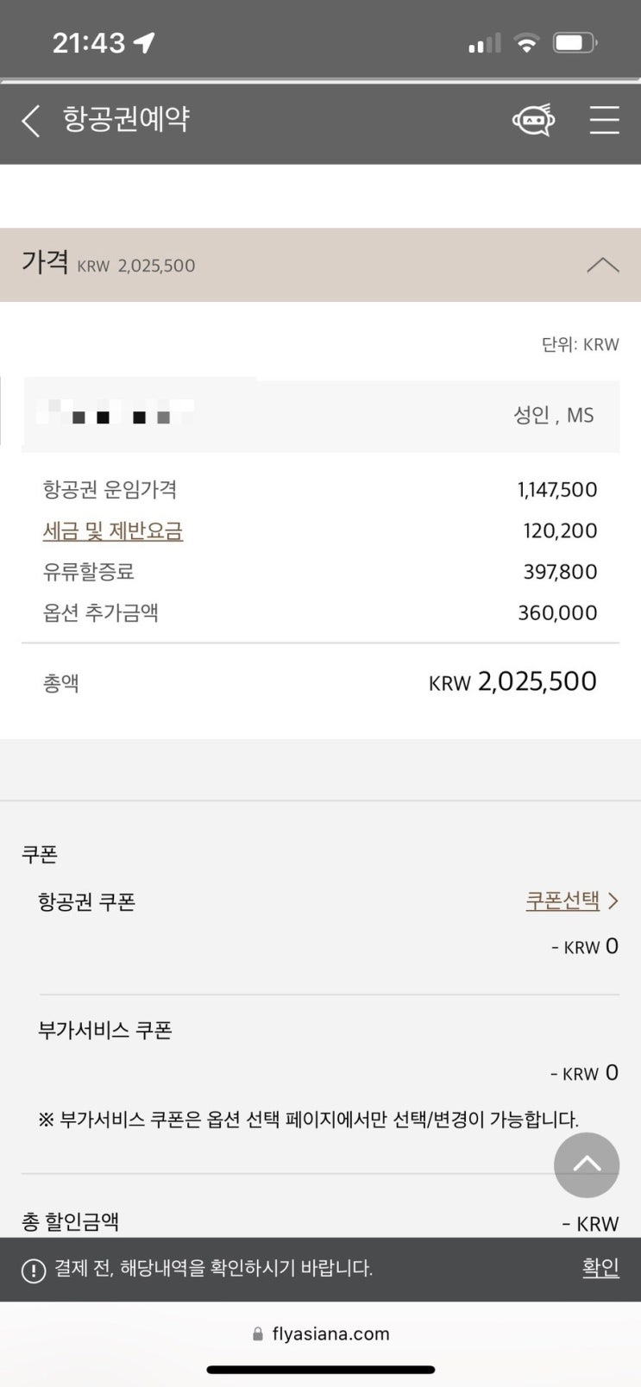
Task: Tap 확인 in the bottom notice bar
Action: click(x=600, y=1267)
